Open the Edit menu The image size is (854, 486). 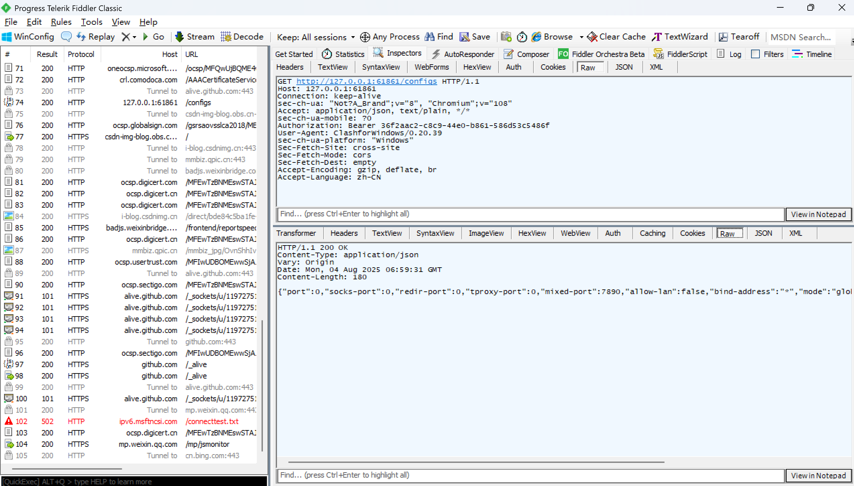(34, 22)
